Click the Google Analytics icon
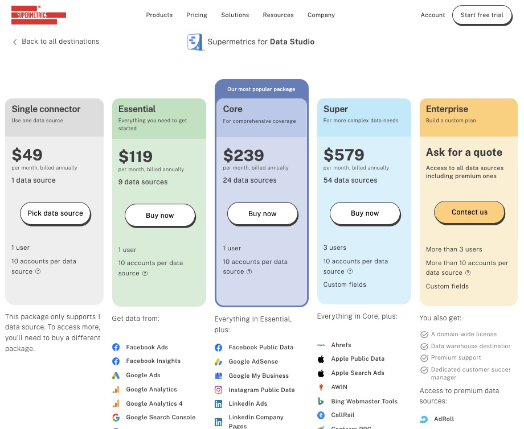This screenshot has height=429, width=524. (x=116, y=390)
